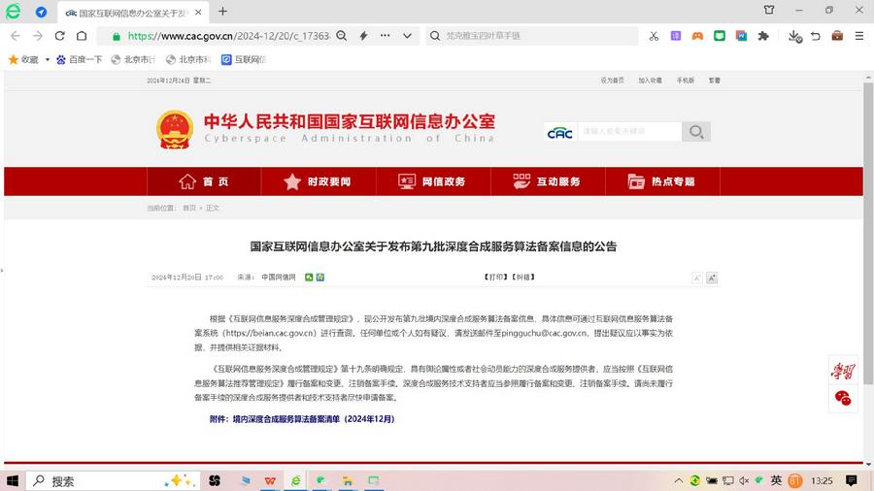Click the zoom magnifier icon in address bar
The width and height of the screenshot is (874, 491).
click(342, 36)
